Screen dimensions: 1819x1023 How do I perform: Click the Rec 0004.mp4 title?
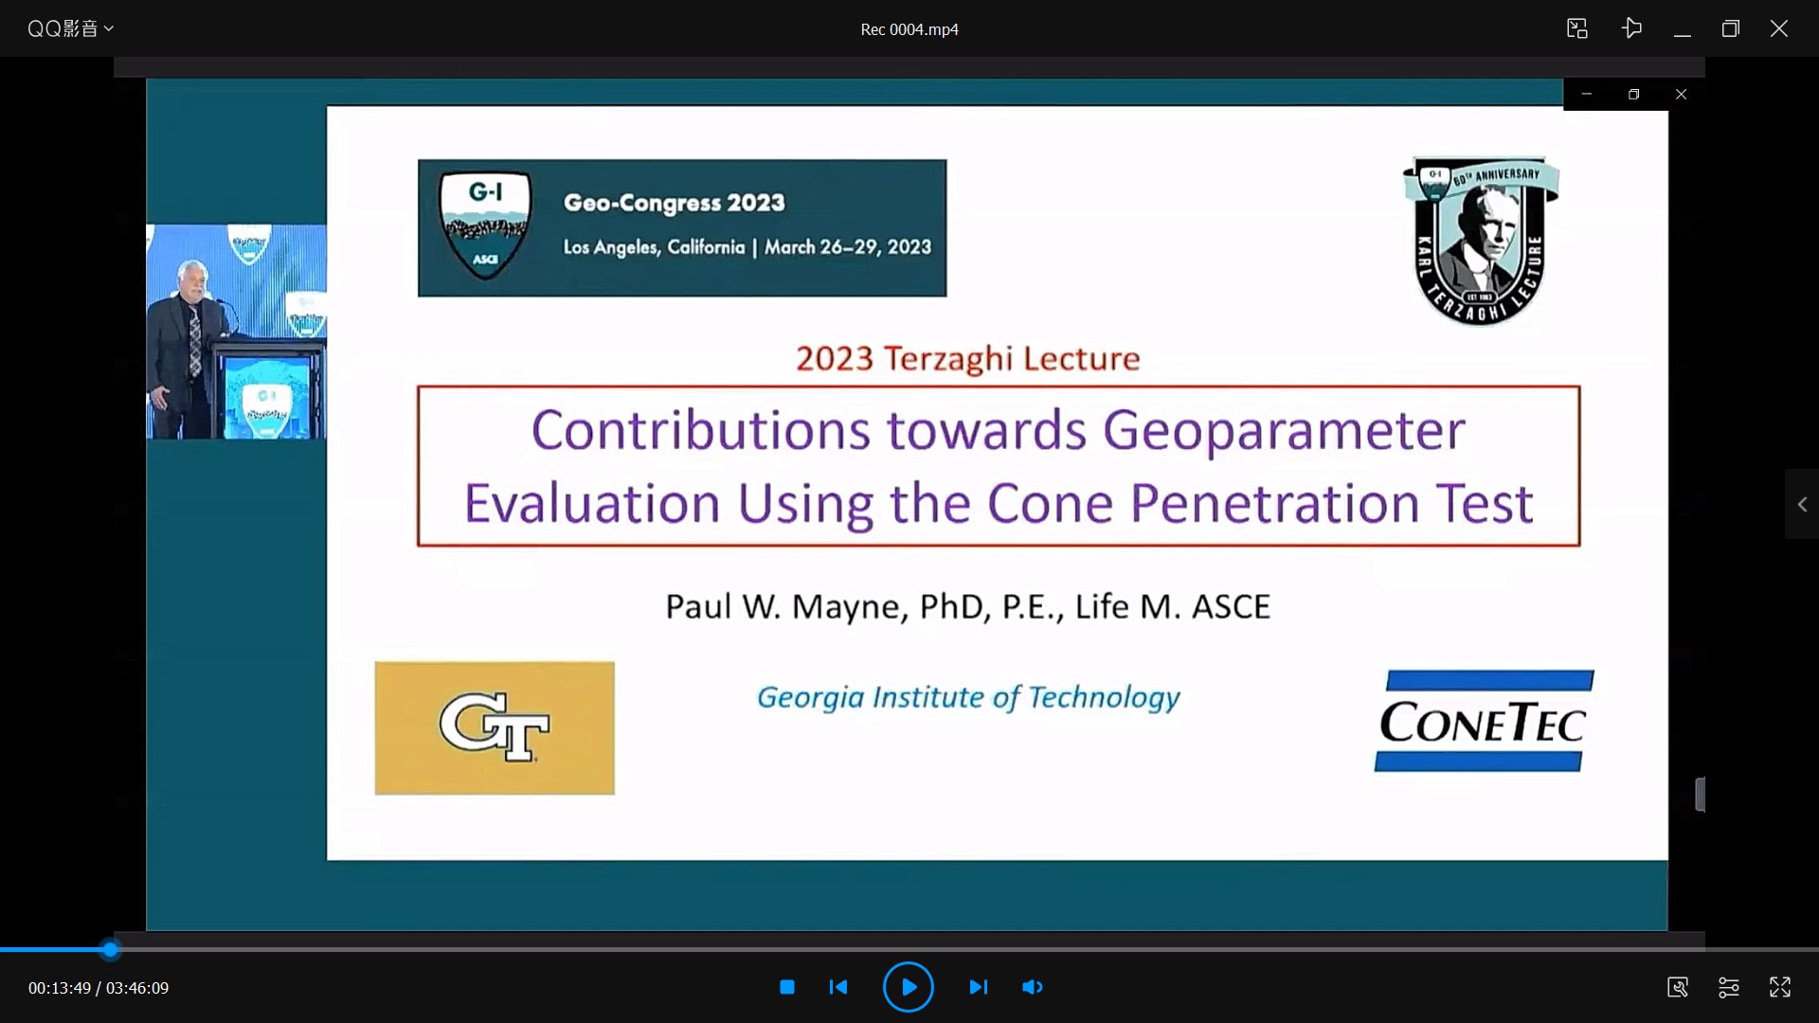pos(909,29)
